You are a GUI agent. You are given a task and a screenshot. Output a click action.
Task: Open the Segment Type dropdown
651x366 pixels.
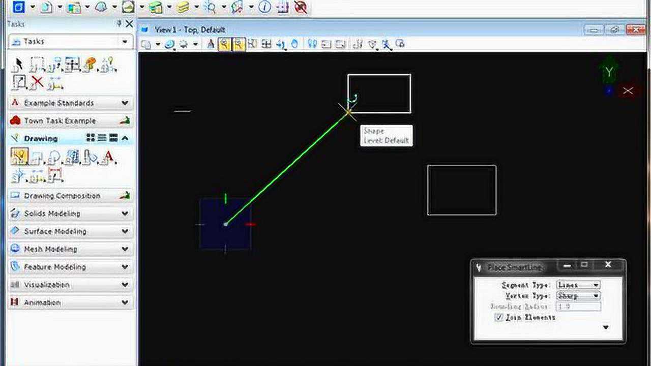(578, 285)
